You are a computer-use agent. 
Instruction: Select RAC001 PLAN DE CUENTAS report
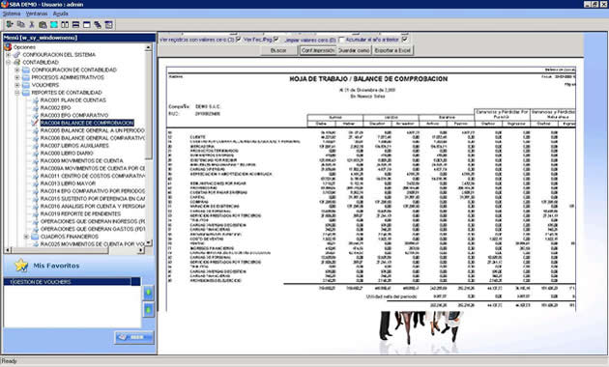coord(73,100)
